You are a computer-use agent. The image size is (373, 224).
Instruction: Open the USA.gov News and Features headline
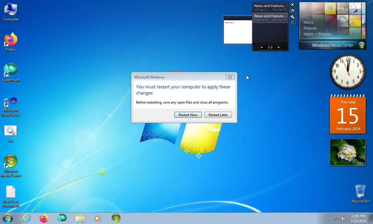[270, 8]
